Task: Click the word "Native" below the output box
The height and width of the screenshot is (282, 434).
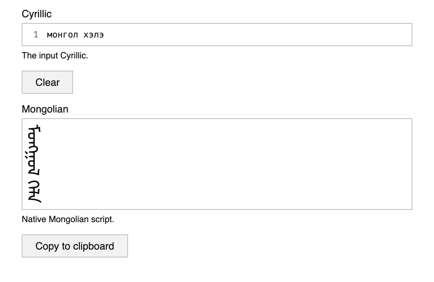Action: click(x=34, y=219)
